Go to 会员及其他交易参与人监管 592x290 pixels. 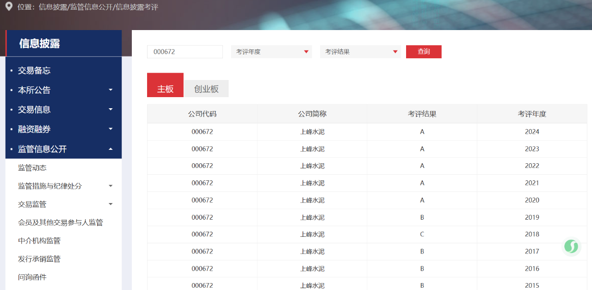click(61, 222)
